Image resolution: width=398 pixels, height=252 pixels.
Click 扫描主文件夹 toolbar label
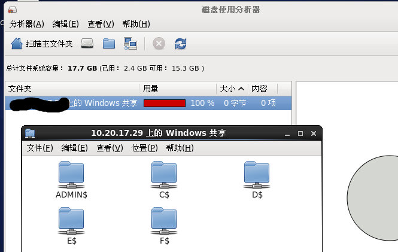(x=49, y=44)
